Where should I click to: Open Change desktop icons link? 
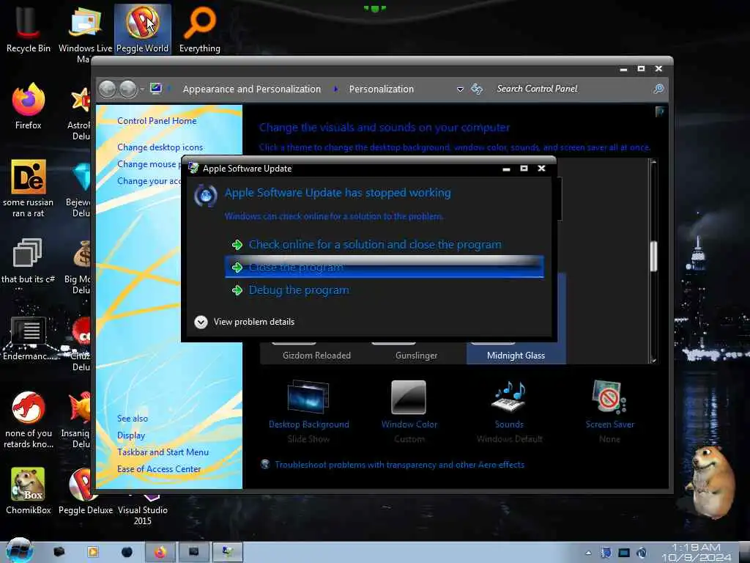(160, 147)
